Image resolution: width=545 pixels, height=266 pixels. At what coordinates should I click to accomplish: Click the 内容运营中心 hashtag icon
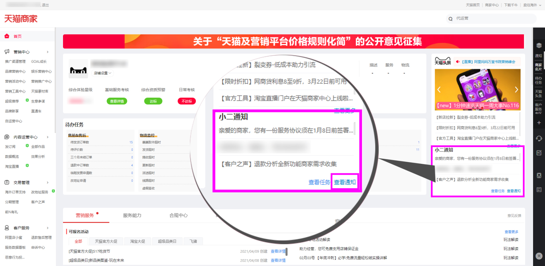point(7,137)
